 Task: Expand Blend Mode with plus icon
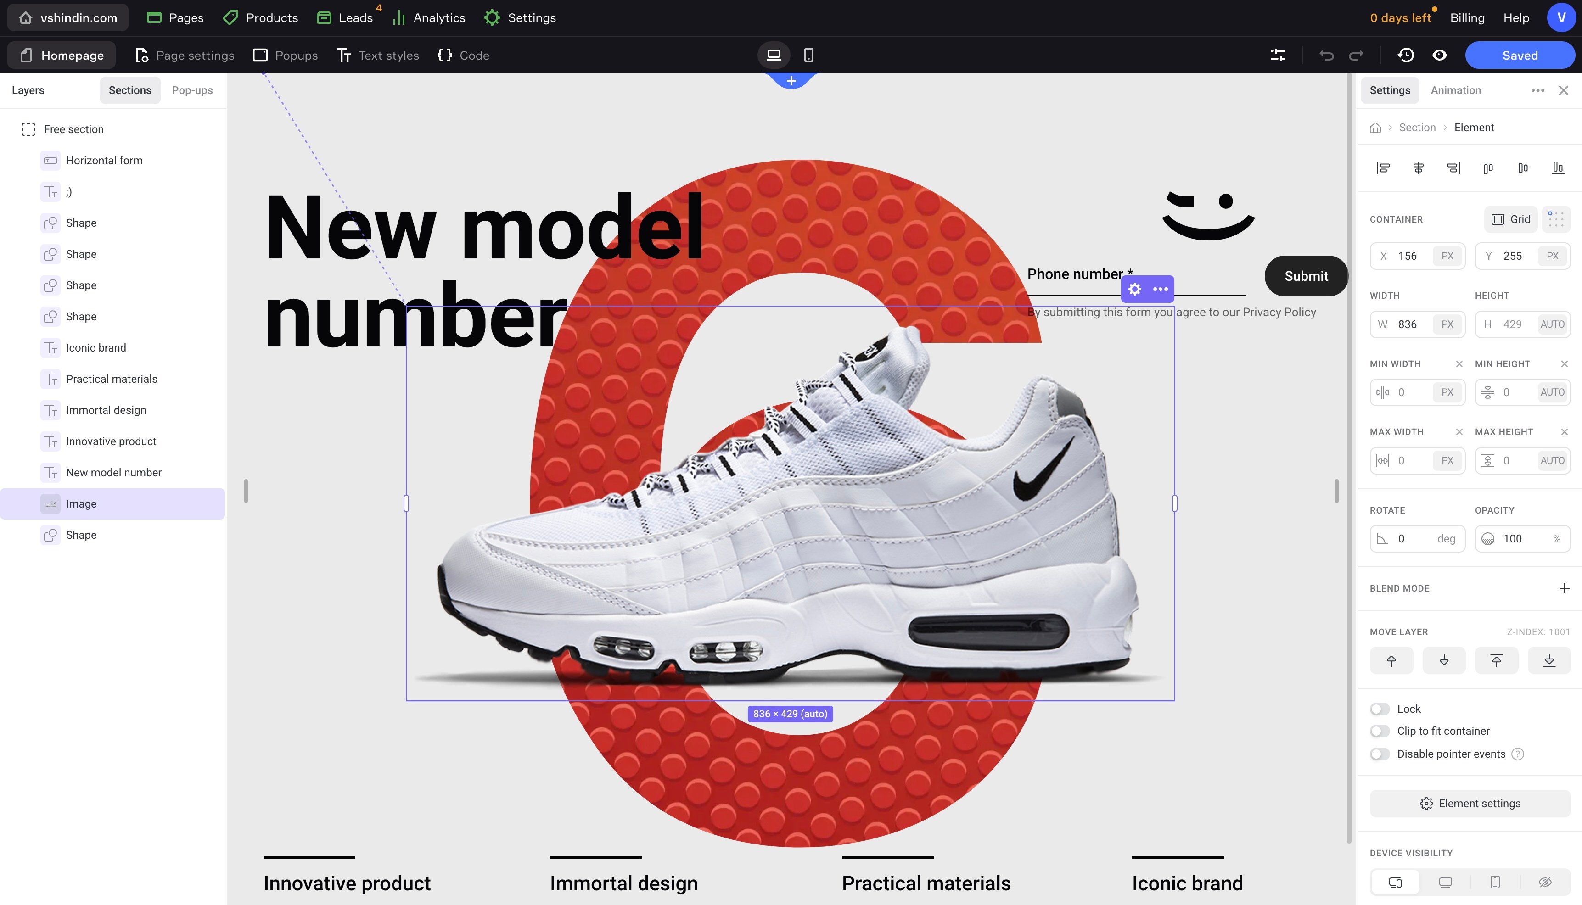coord(1564,588)
